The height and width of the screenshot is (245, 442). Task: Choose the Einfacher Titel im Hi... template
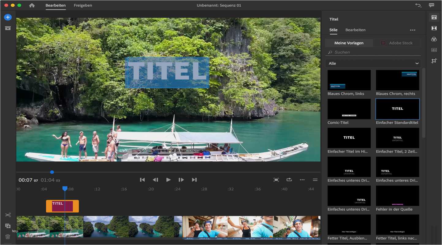click(349, 138)
